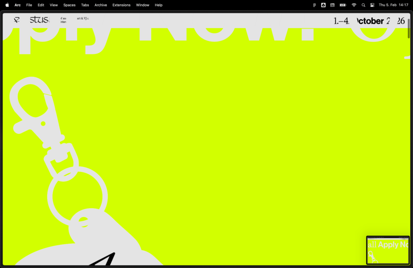The image size is (413, 268).
Task: Open the Spaces menu
Action: (x=69, y=5)
